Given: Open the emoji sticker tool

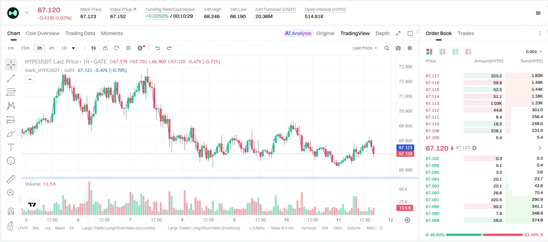Looking at the screenshot, I should click(x=11, y=161).
